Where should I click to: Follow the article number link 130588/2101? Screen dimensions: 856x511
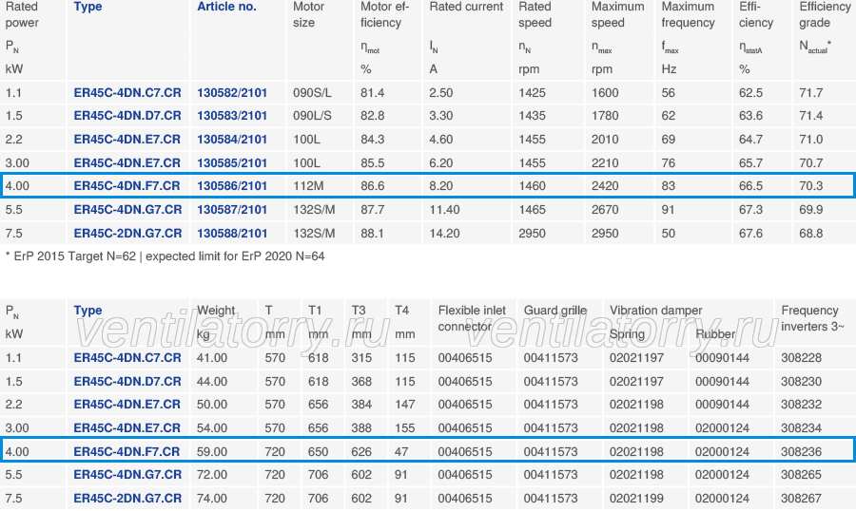(232, 234)
